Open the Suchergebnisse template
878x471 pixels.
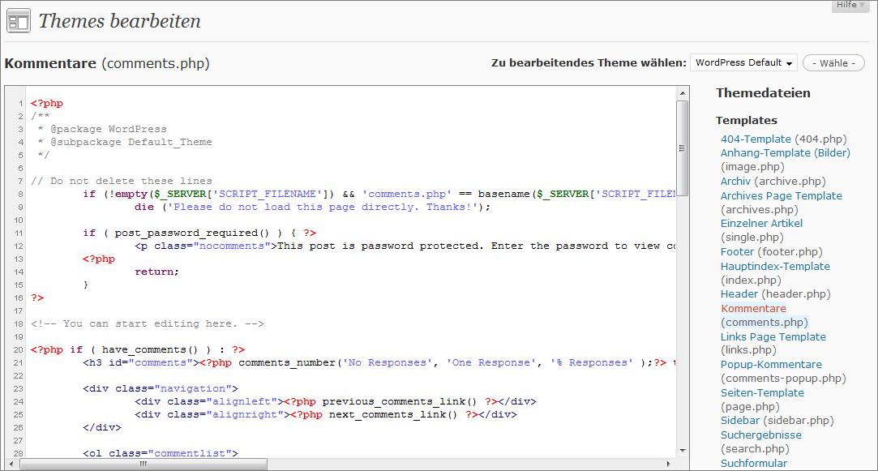(761, 435)
